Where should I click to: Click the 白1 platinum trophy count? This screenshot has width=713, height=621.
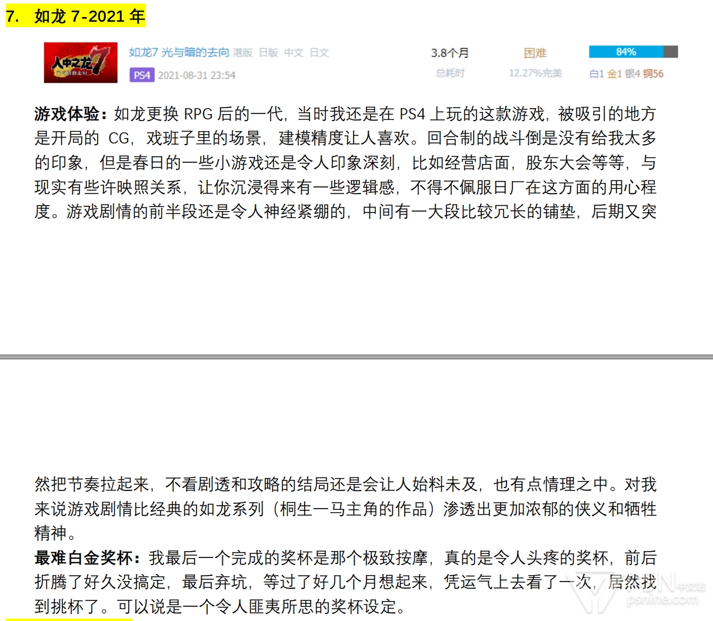pyautogui.click(x=597, y=74)
